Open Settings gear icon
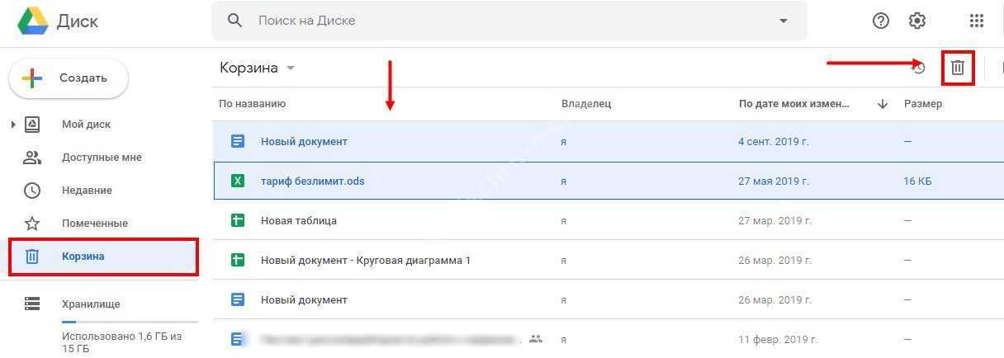 [917, 21]
